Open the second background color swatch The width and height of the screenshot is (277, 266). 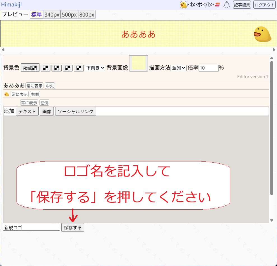[45, 68]
